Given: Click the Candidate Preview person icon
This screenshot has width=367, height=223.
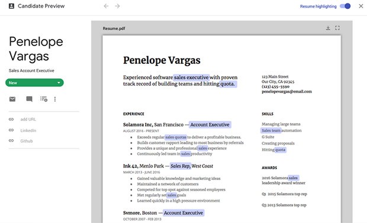Looking at the screenshot, I should [11, 6].
